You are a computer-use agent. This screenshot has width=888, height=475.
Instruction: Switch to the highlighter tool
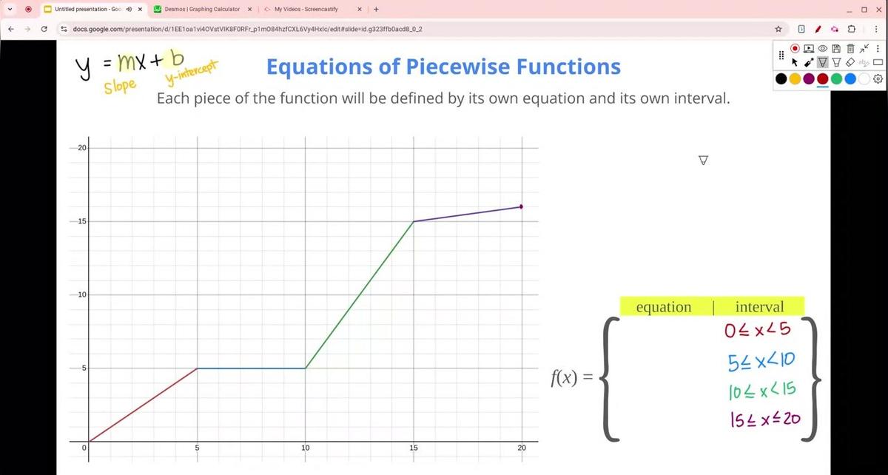836,62
